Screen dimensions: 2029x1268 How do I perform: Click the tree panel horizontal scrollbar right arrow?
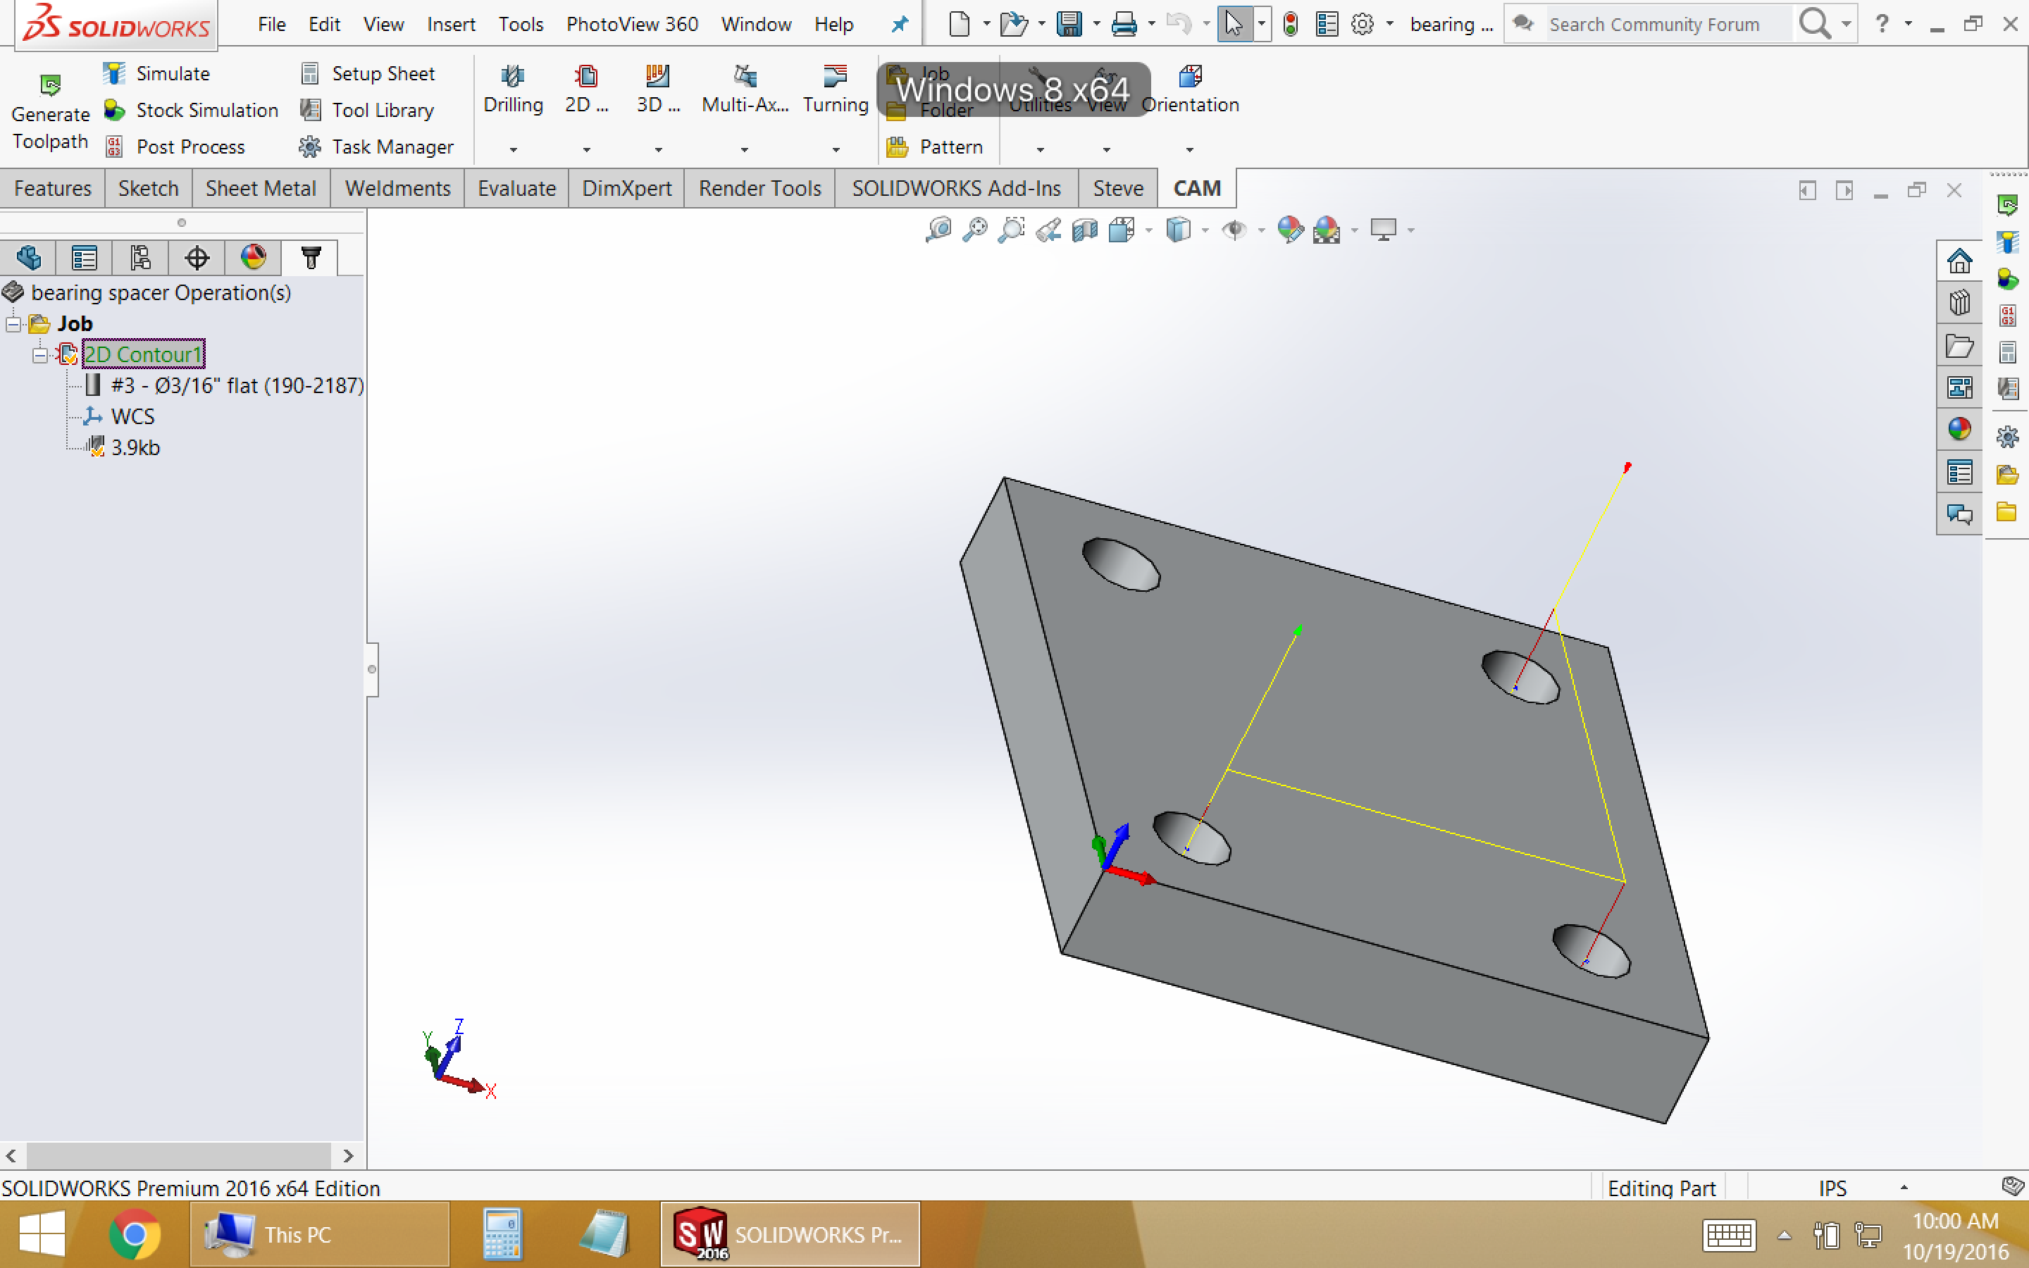tap(349, 1155)
